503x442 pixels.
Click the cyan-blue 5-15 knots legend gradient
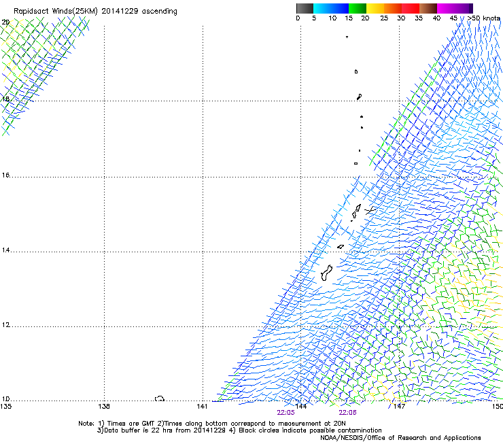pyautogui.click(x=331, y=8)
